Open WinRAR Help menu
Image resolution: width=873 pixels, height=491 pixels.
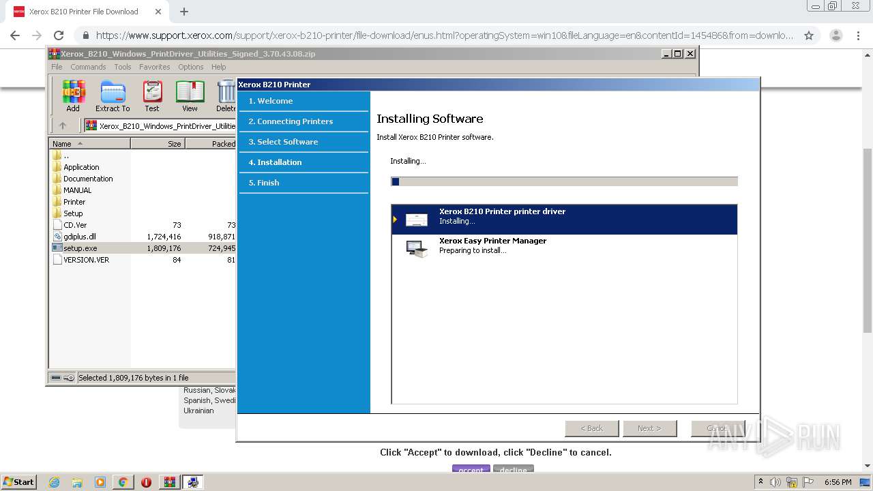pos(218,67)
